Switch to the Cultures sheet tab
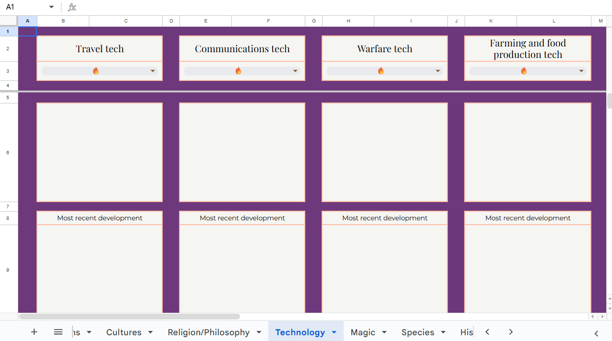Image resolution: width=612 pixels, height=341 pixels. (x=124, y=331)
